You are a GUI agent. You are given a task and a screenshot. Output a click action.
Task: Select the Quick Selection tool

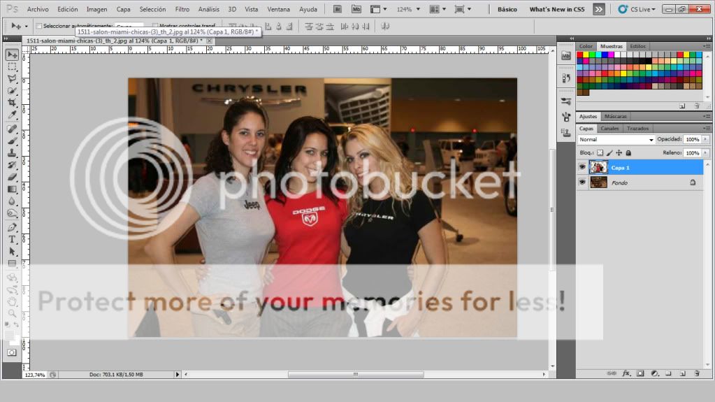(13, 91)
